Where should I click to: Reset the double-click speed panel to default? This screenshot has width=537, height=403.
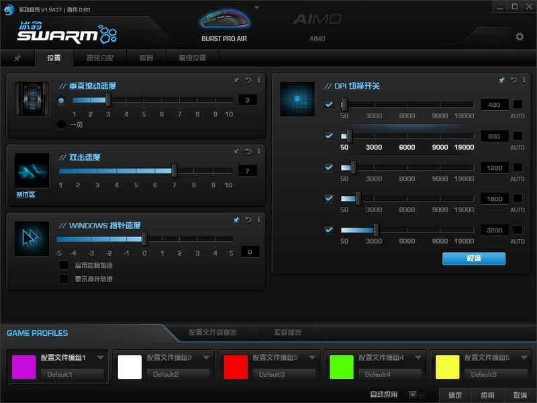(248, 151)
